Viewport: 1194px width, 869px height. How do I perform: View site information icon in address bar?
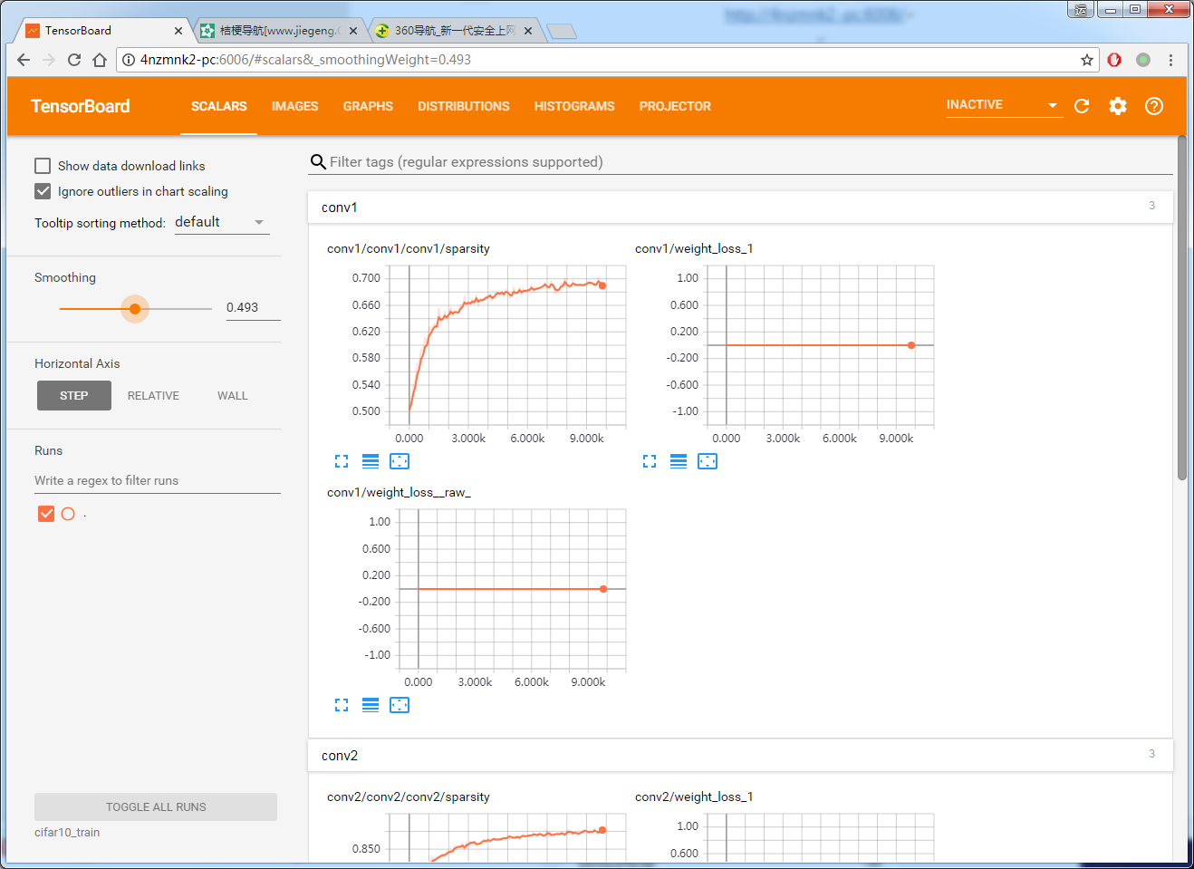[129, 60]
